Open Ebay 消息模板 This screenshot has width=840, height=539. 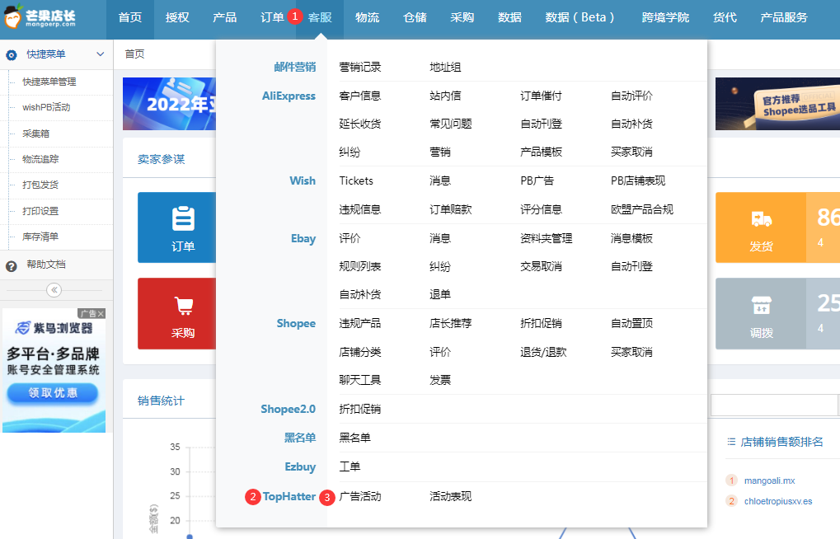click(631, 238)
